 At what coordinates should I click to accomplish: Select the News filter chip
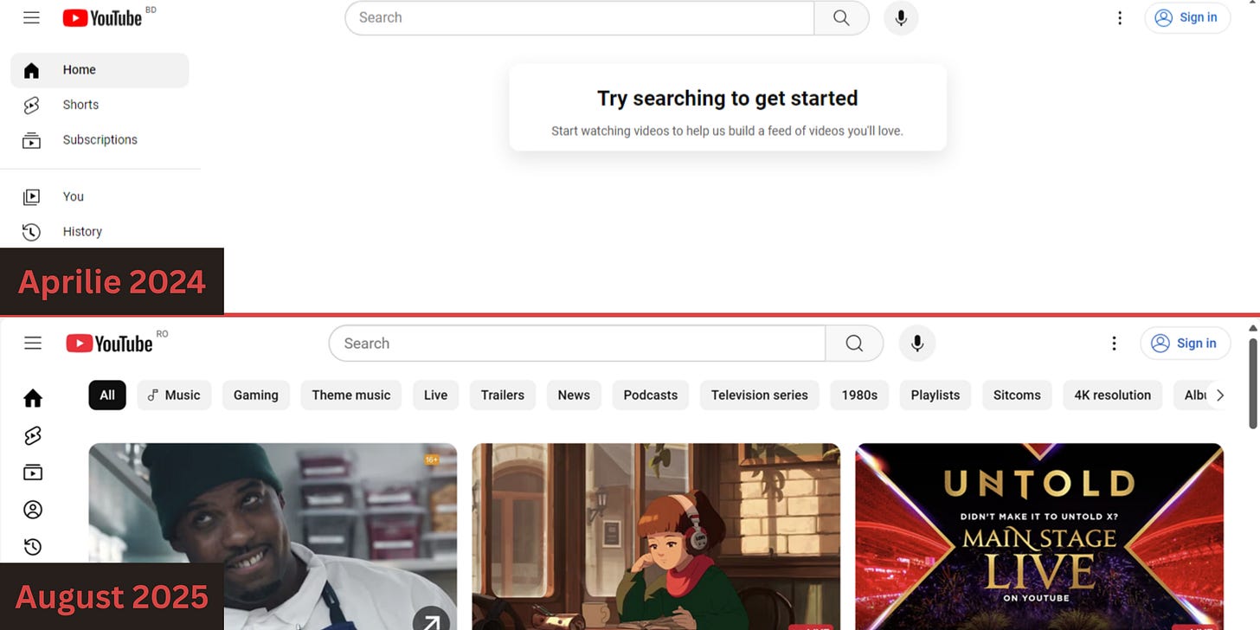click(x=574, y=395)
